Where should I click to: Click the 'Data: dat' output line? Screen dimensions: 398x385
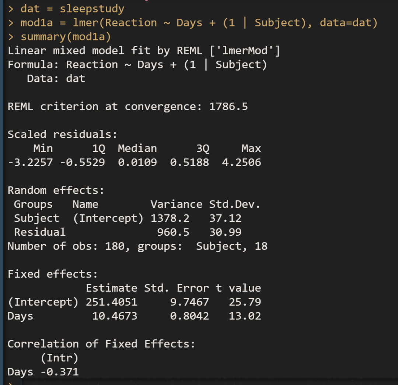(x=56, y=78)
